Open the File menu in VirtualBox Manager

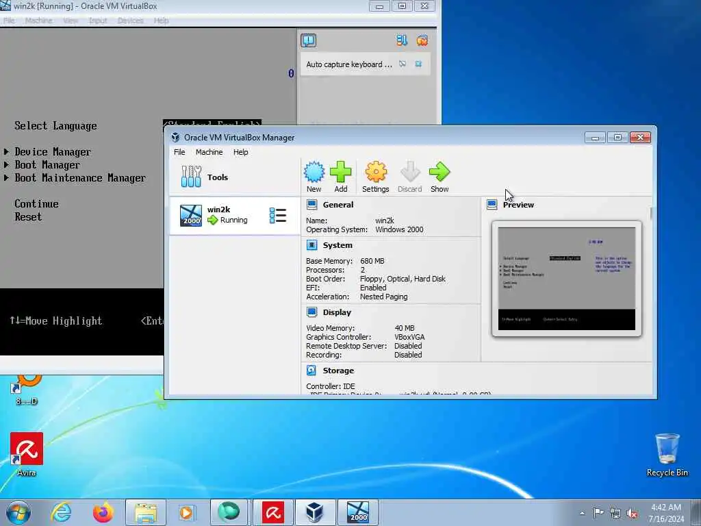(179, 152)
